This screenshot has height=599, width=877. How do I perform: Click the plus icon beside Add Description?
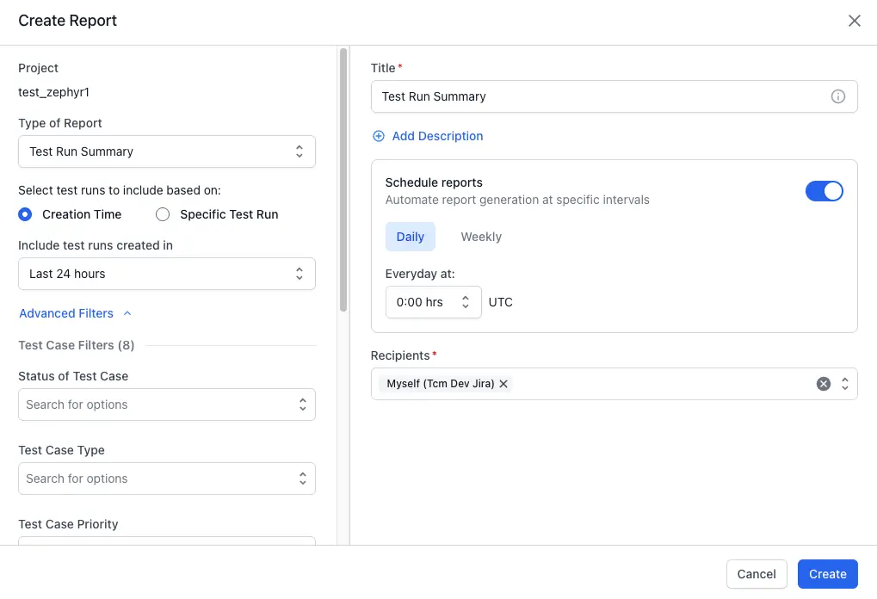click(x=379, y=136)
